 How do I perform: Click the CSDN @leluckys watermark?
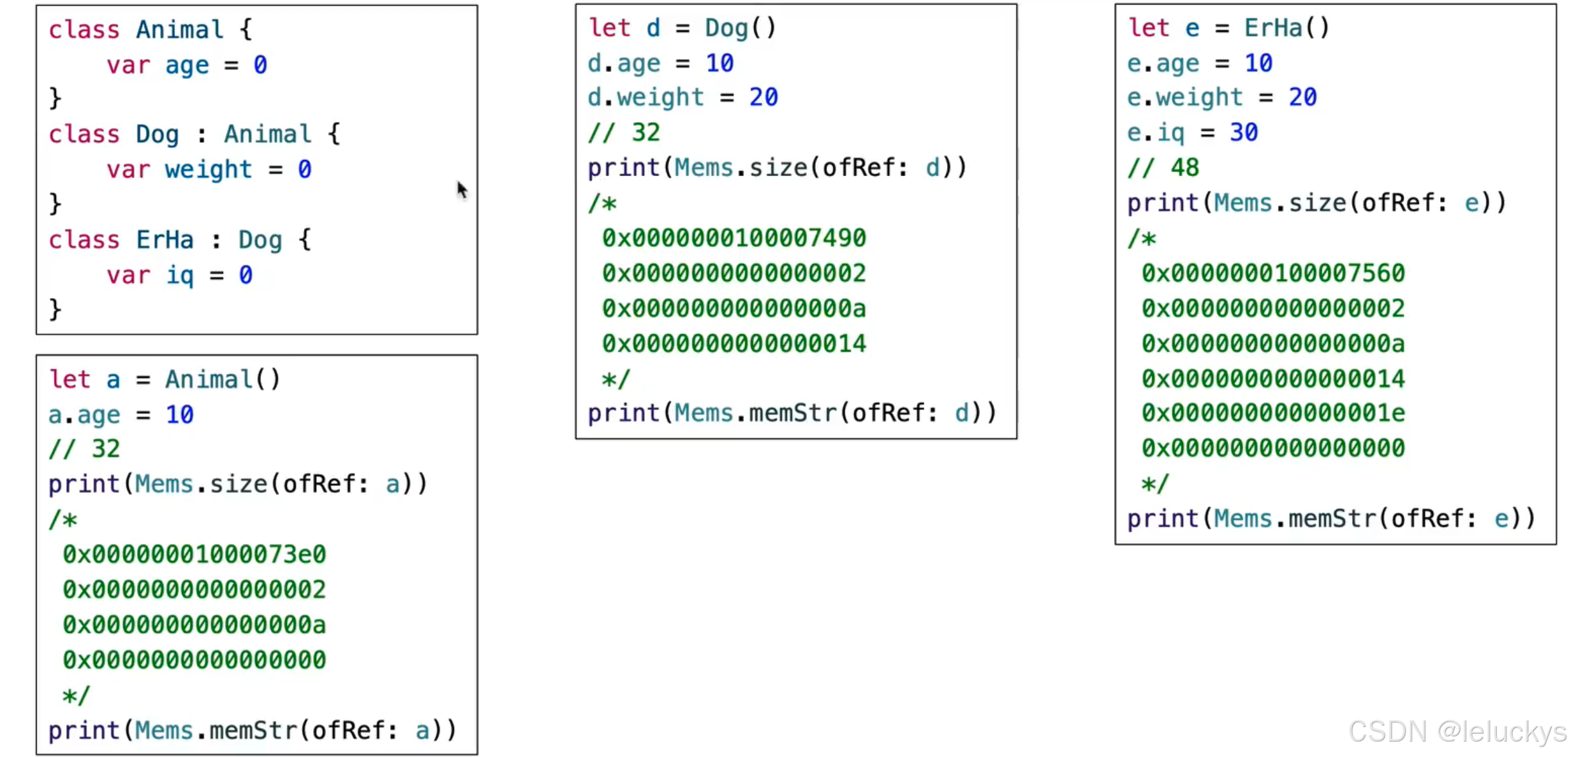click(x=1457, y=732)
